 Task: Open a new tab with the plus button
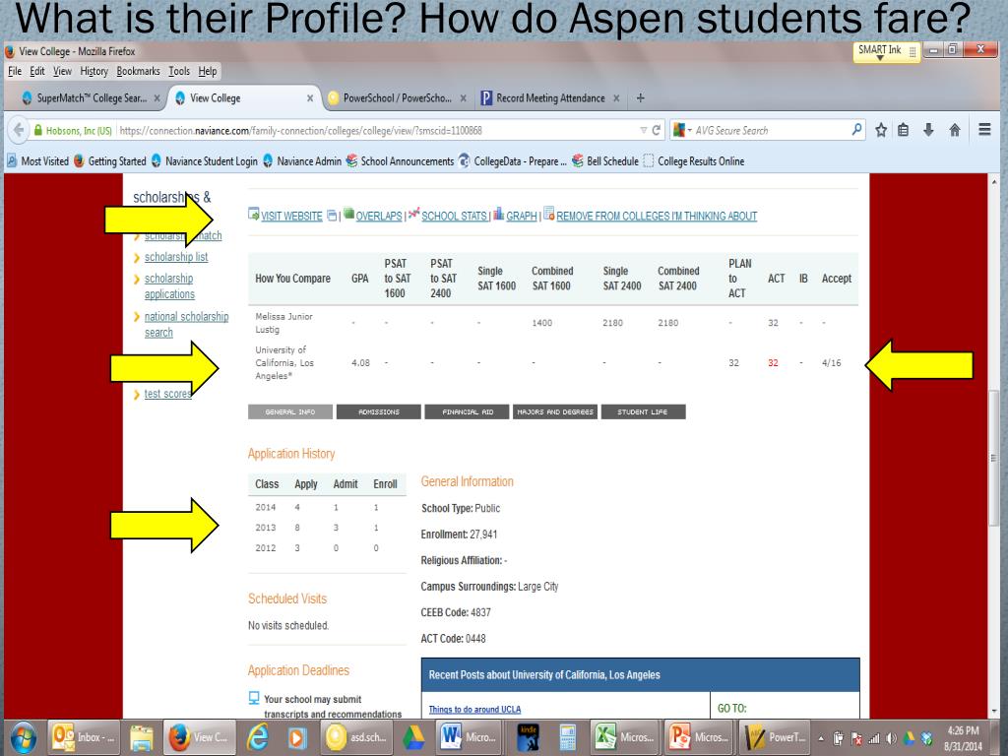[x=640, y=97]
